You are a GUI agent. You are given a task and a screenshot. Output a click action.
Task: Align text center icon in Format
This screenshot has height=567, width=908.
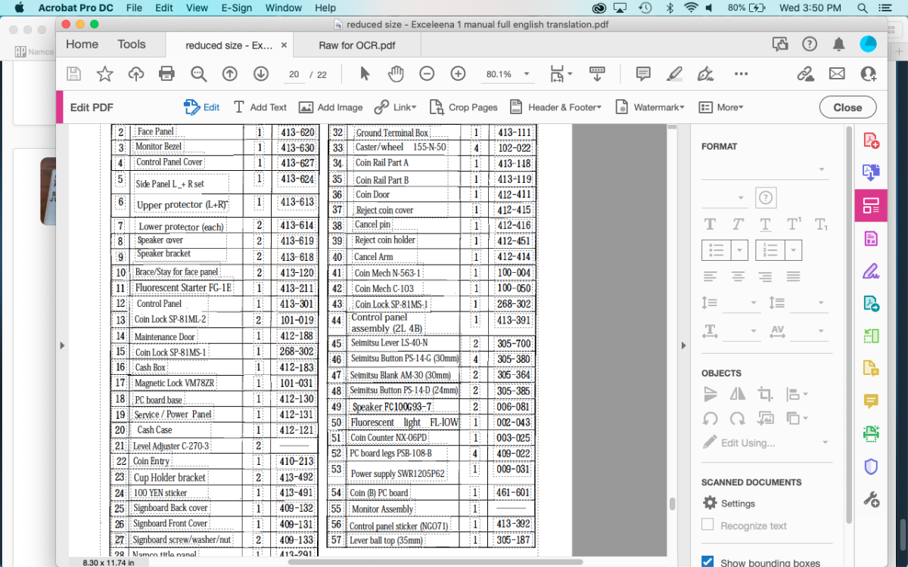[738, 277]
